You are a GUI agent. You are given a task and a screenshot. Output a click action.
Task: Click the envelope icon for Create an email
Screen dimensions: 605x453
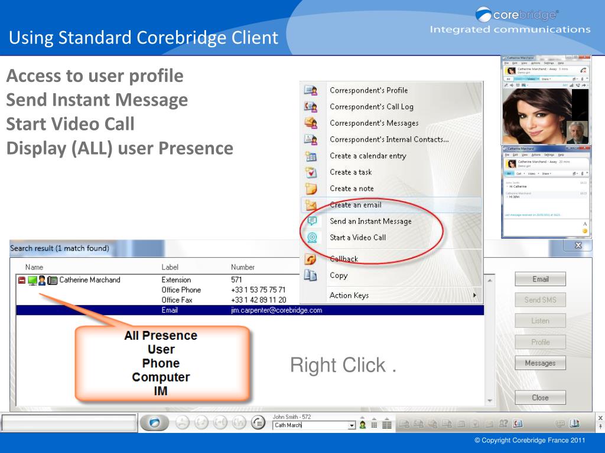[x=311, y=205]
